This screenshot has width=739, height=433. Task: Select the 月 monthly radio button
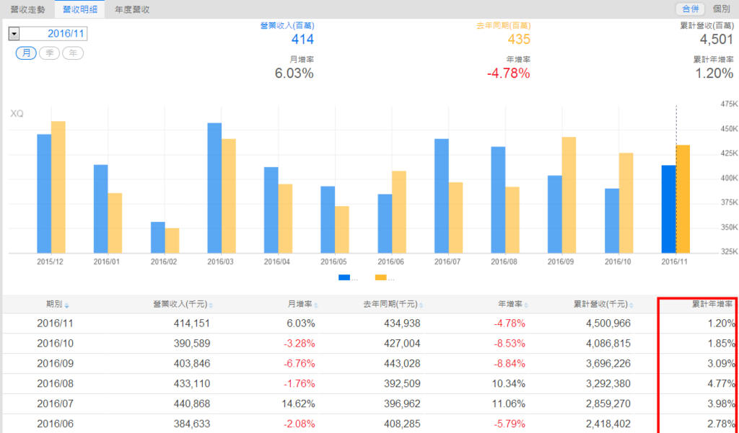click(26, 53)
